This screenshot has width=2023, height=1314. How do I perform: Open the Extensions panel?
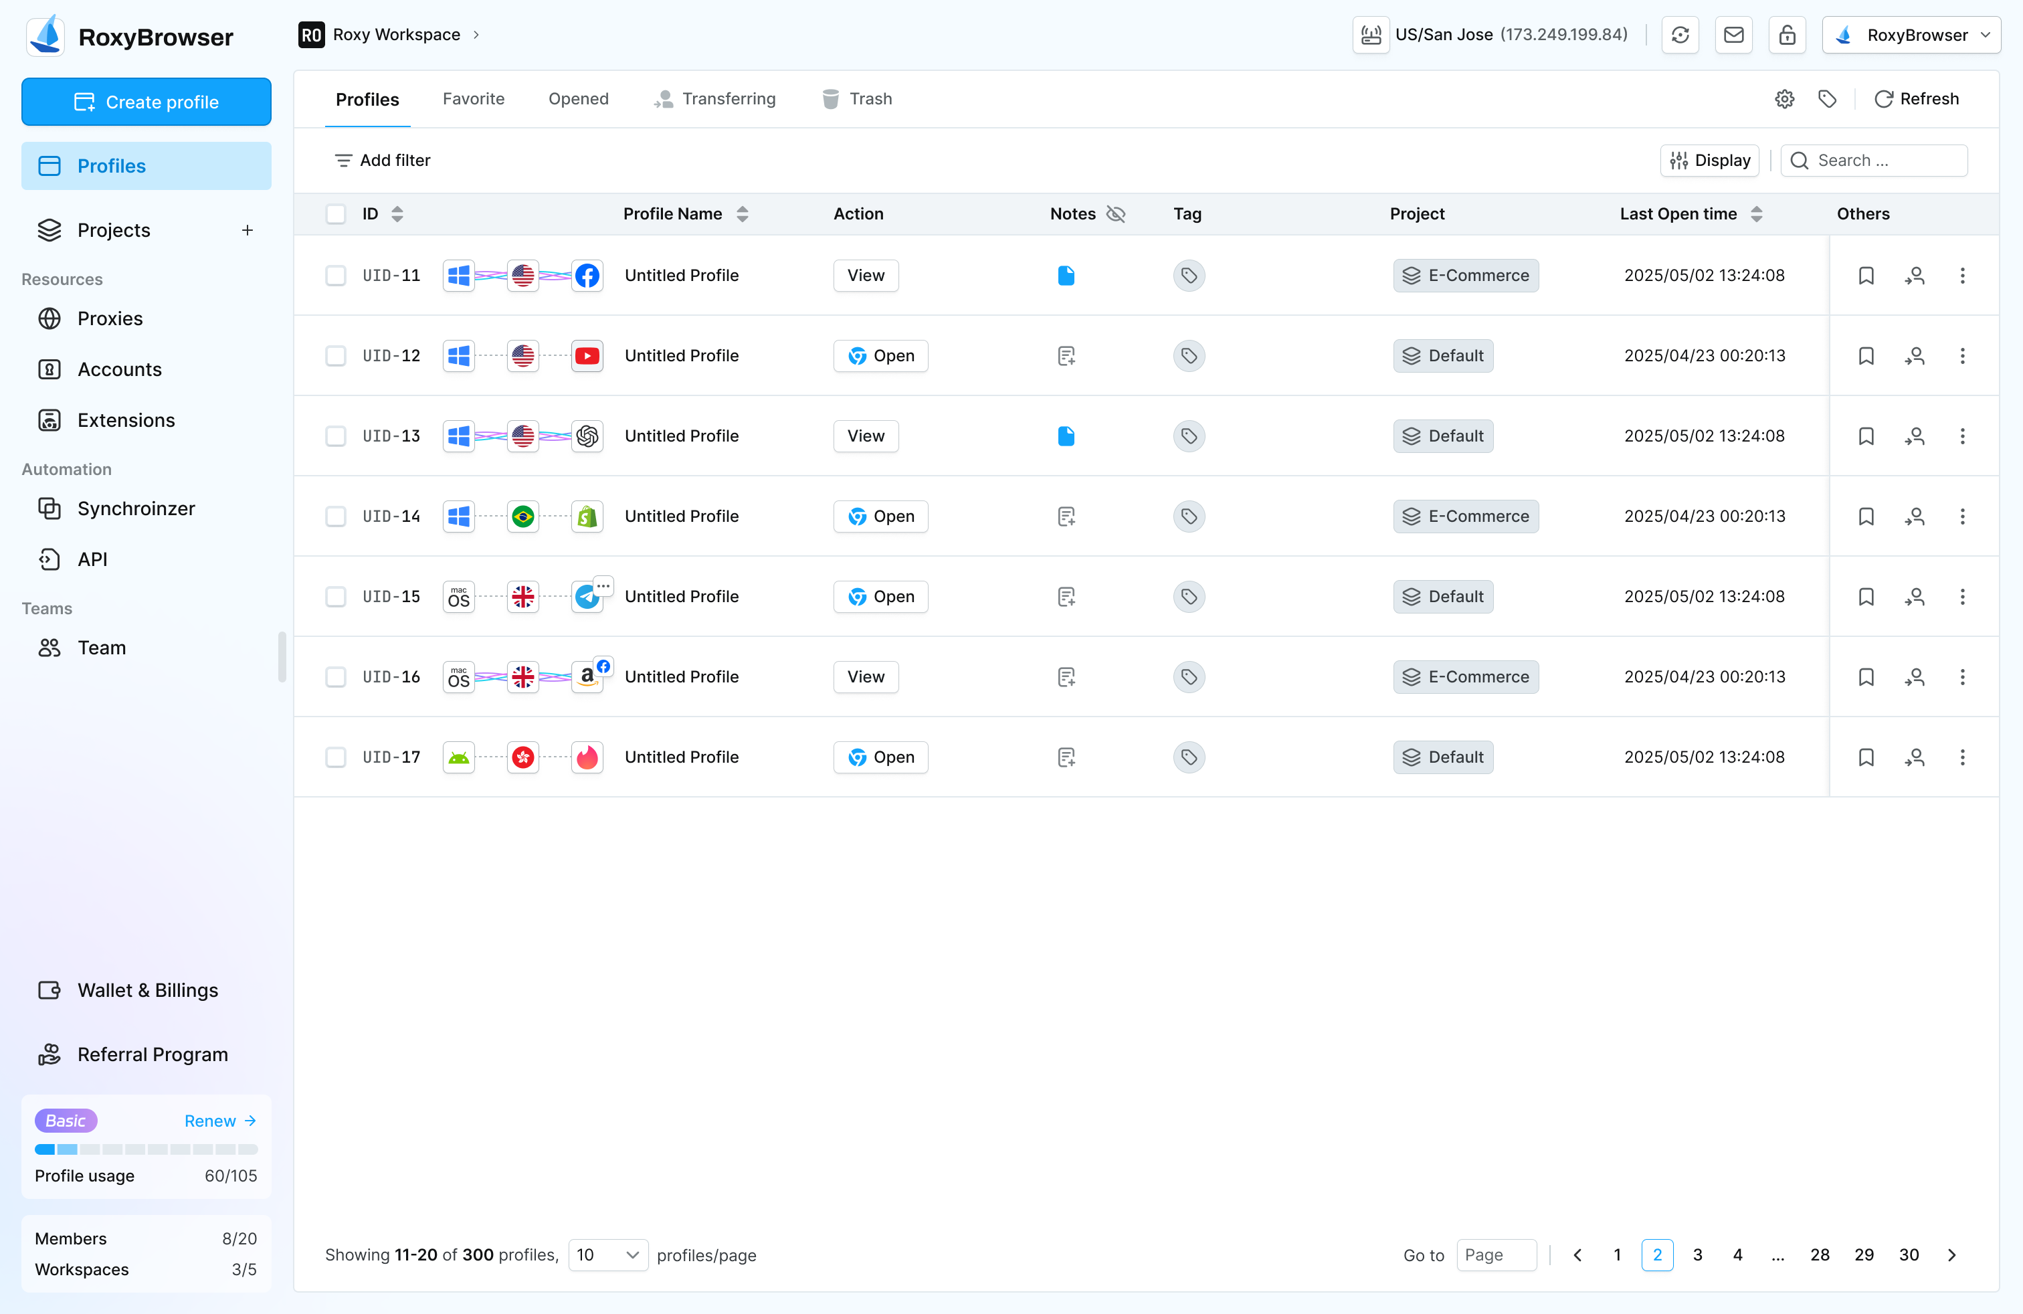coord(126,420)
